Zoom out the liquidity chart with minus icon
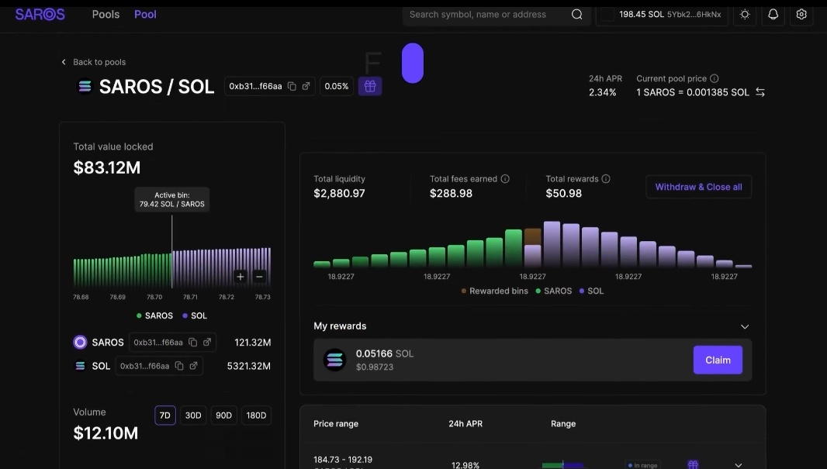This screenshot has height=469, width=827. click(x=259, y=276)
